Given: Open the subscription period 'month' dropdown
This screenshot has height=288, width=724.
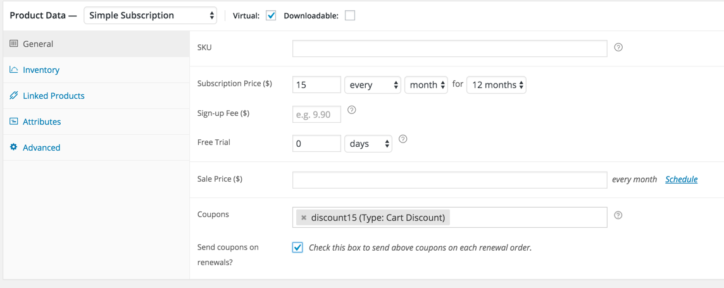Looking at the screenshot, I should [x=426, y=85].
